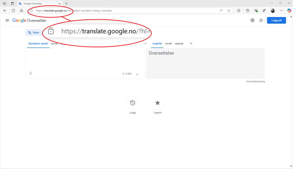Image resolution: width=293 pixels, height=169 pixels.
Task: Click the Google Oversetter logo
Action: click(29, 20)
